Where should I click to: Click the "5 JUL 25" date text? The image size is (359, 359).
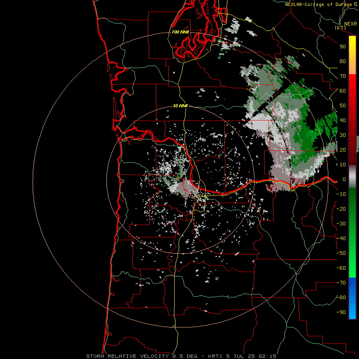point(241,356)
